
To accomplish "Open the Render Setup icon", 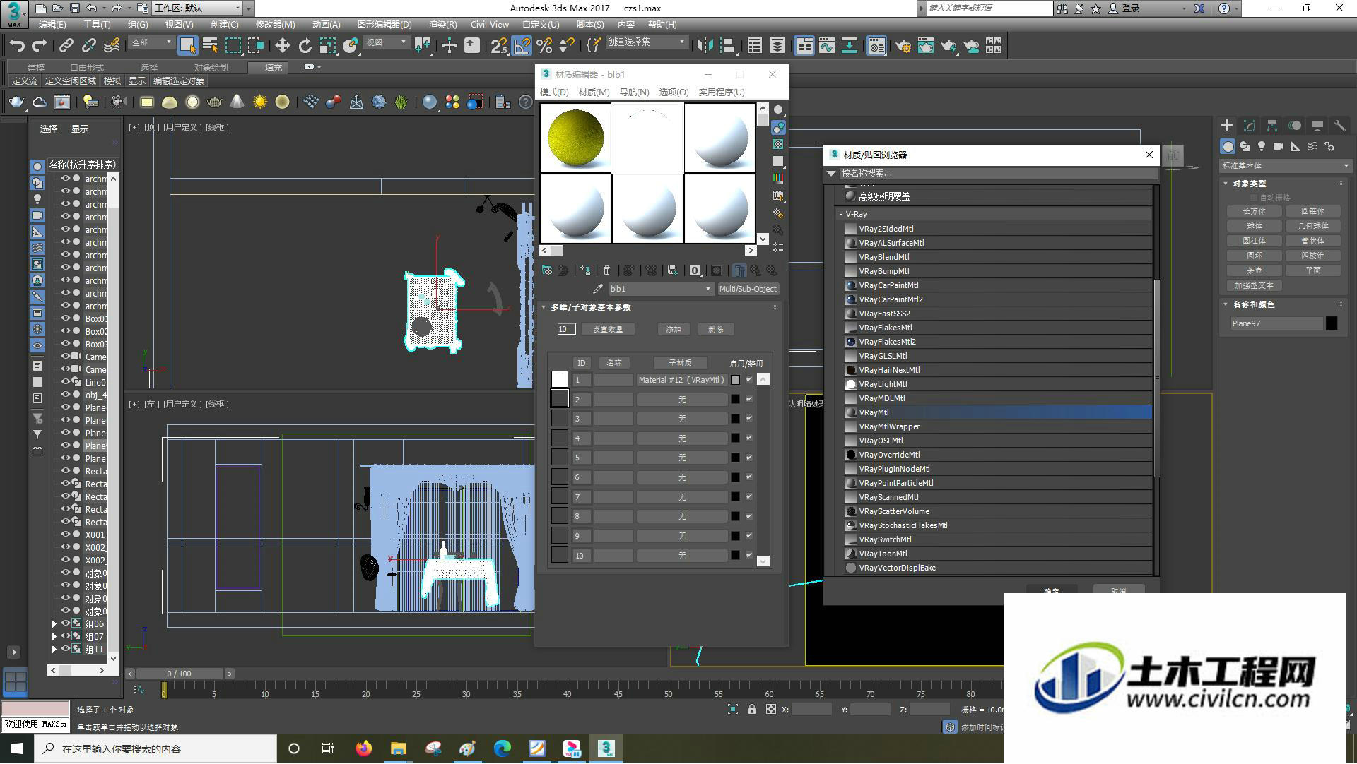I will [x=903, y=46].
